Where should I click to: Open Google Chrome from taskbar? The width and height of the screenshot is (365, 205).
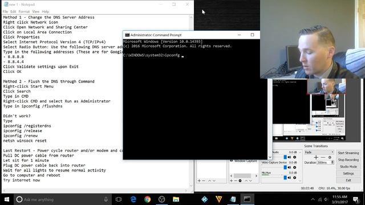[x=147, y=199]
